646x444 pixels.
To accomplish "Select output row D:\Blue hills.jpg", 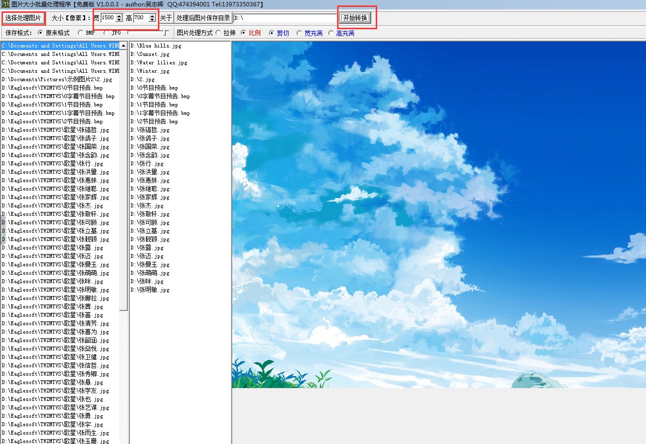I will [180, 46].
